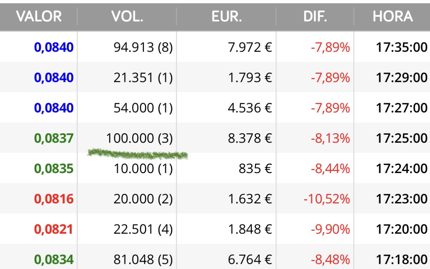430x269 pixels.
Task: Click the green 0,0837 price value
Action: (x=54, y=138)
